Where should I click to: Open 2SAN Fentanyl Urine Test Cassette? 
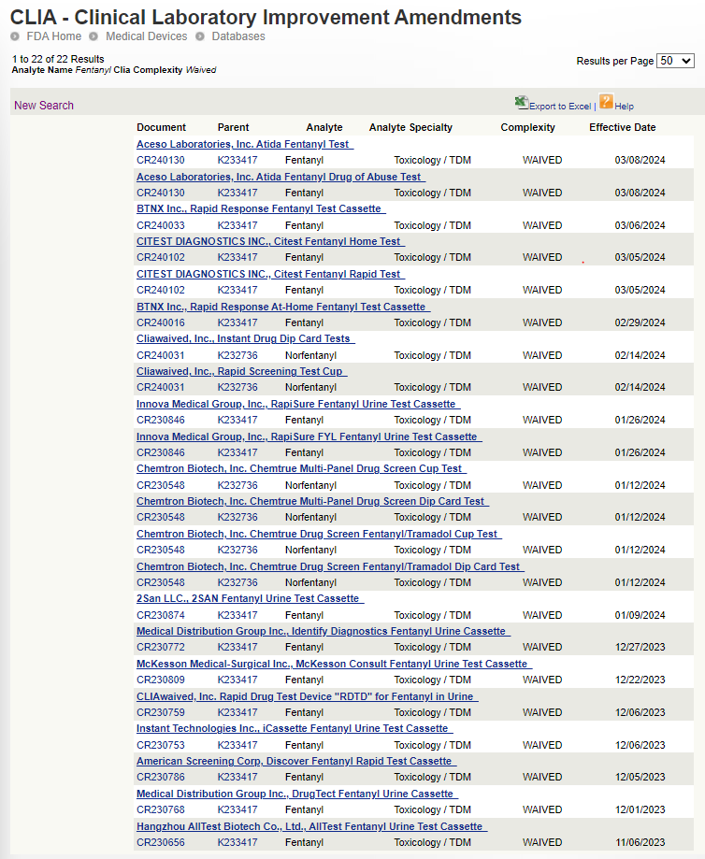248,598
